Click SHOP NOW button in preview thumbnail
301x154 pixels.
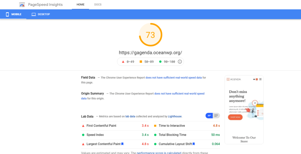pyautogui.click(x=235, y=117)
